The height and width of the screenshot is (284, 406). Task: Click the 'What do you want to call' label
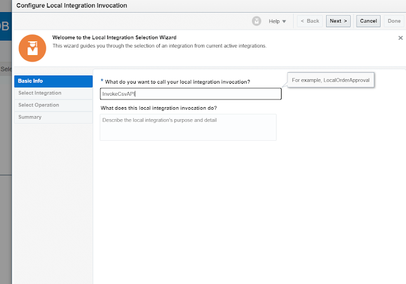(x=177, y=81)
